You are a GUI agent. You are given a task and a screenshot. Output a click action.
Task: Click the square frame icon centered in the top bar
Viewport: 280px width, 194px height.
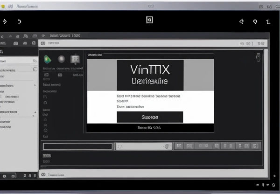point(149,20)
